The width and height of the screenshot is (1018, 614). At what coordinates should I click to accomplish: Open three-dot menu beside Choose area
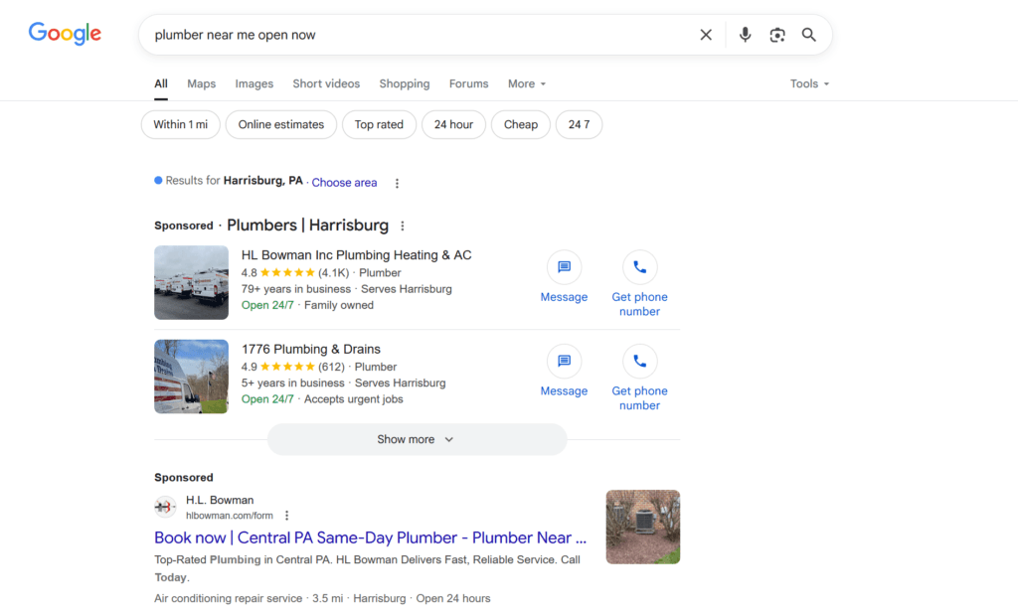(397, 184)
